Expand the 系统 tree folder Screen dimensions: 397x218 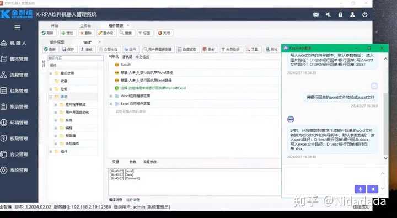[56, 120]
